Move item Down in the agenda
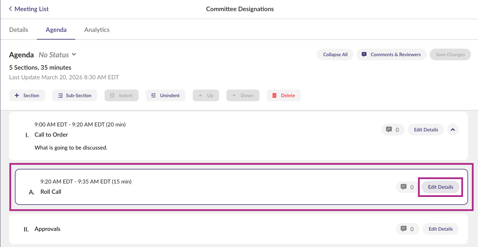Screen dimensions: 478x247 pyautogui.click(x=243, y=95)
